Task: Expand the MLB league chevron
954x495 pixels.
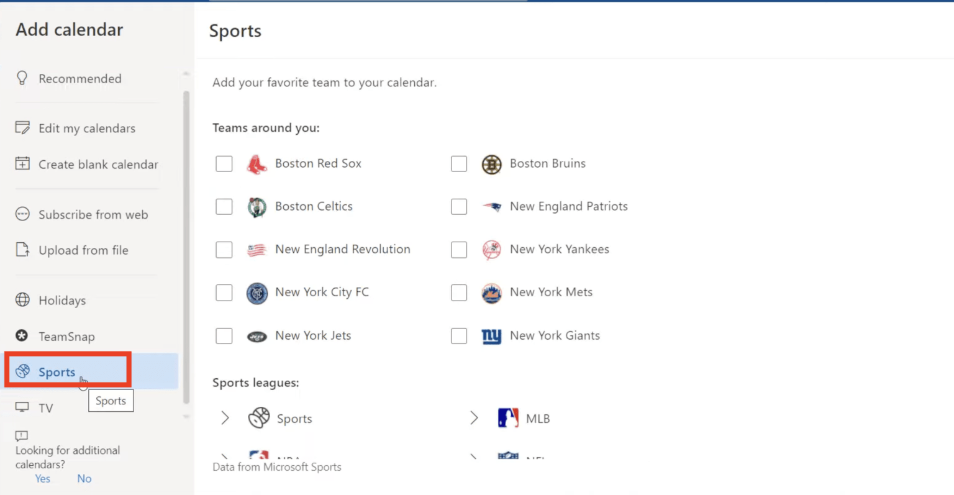Action: (x=474, y=419)
